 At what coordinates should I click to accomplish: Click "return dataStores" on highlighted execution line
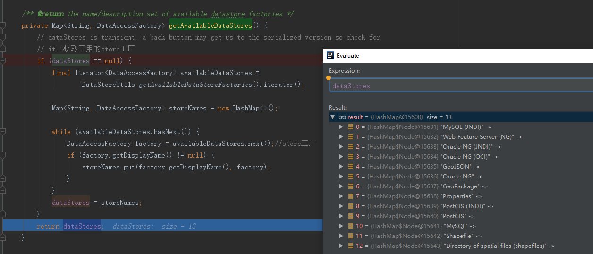[69, 226]
